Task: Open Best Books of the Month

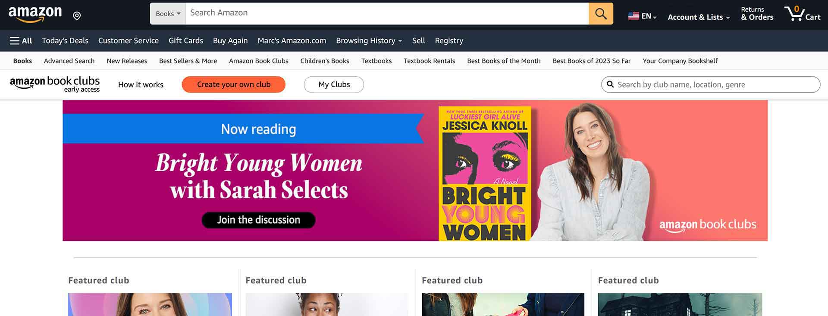Action: click(x=504, y=61)
